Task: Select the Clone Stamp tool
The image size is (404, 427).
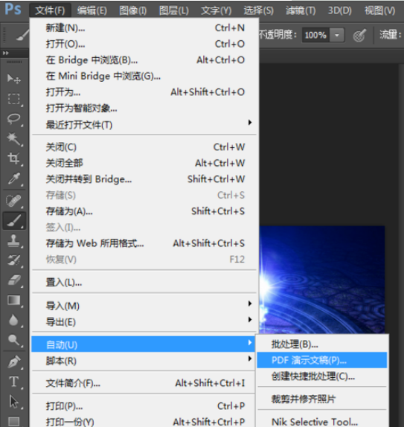Action: click(x=13, y=241)
